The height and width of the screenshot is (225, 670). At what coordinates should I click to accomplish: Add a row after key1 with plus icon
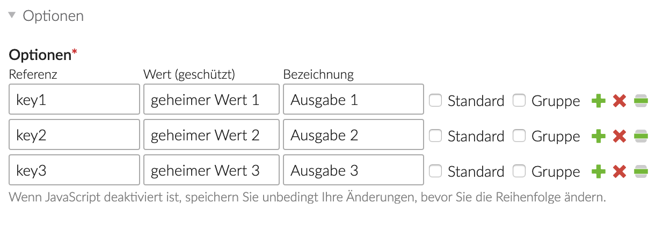pos(599,101)
